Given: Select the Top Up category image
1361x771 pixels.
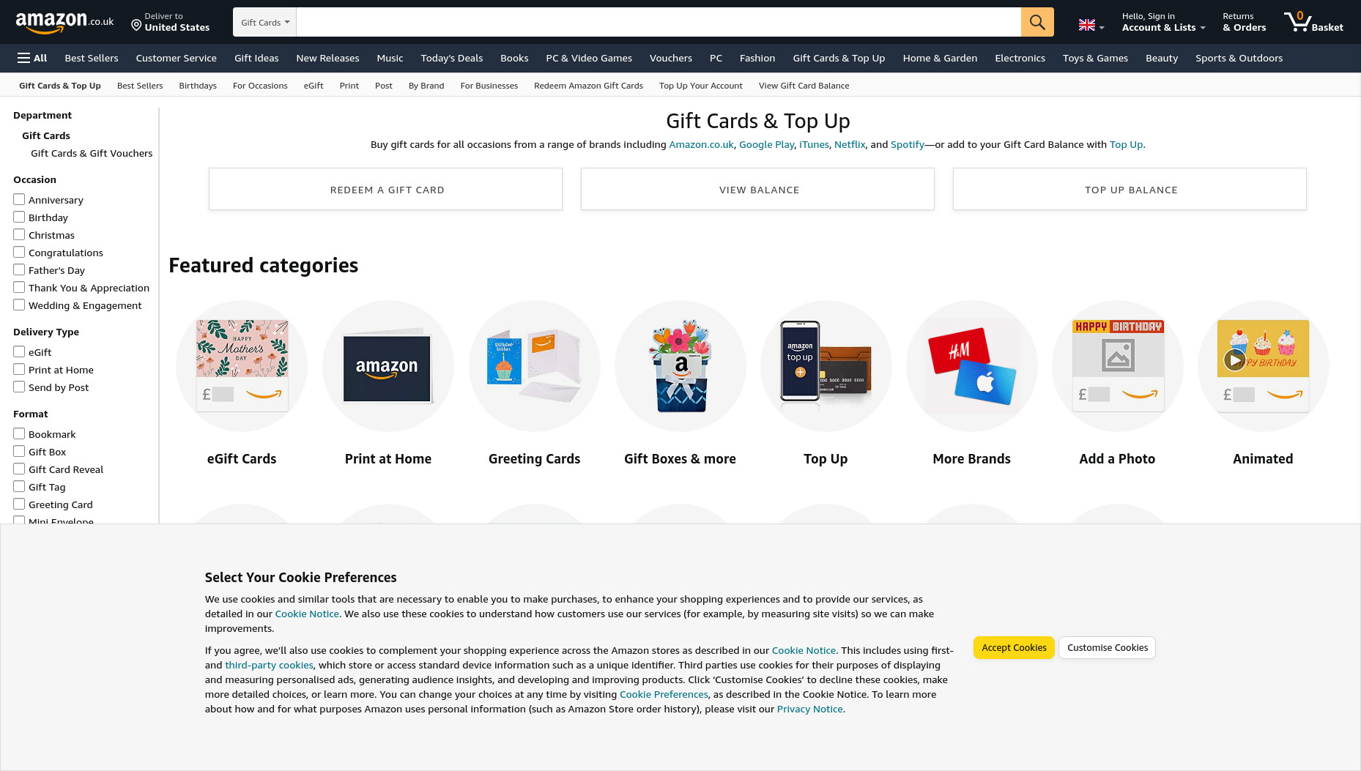Looking at the screenshot, I should tap(826, 365).
